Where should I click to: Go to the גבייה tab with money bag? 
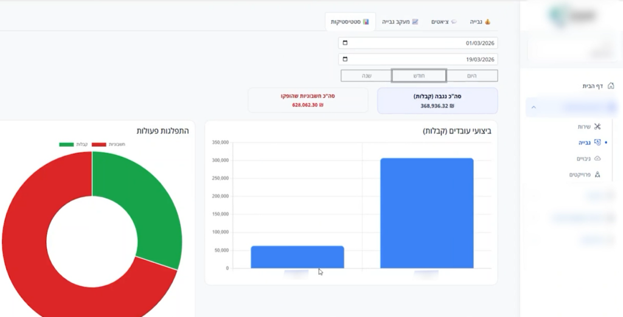[x=480, y=22]
